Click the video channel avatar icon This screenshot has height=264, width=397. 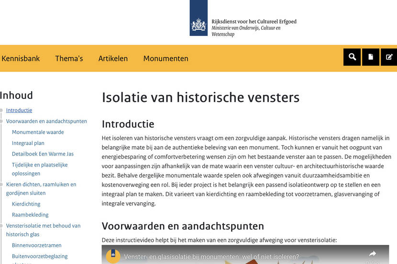coord(113,256)
